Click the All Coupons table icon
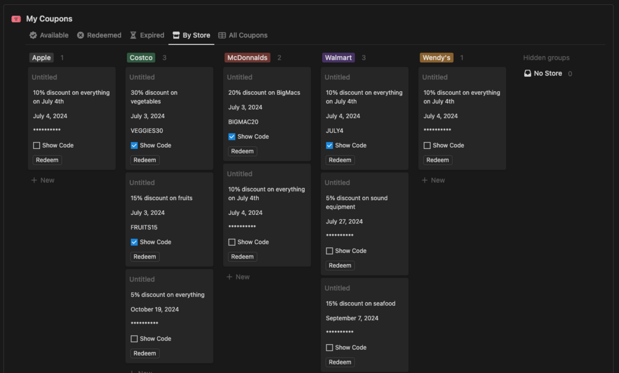Screen dimensions: 619x373 [222, 36]
